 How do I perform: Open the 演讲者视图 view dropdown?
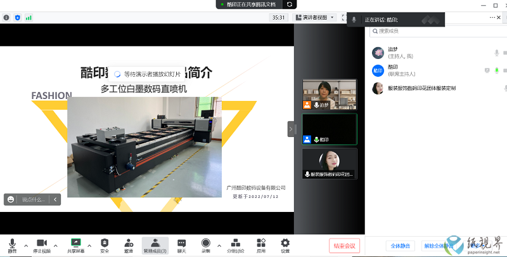[x=314, y=18]
